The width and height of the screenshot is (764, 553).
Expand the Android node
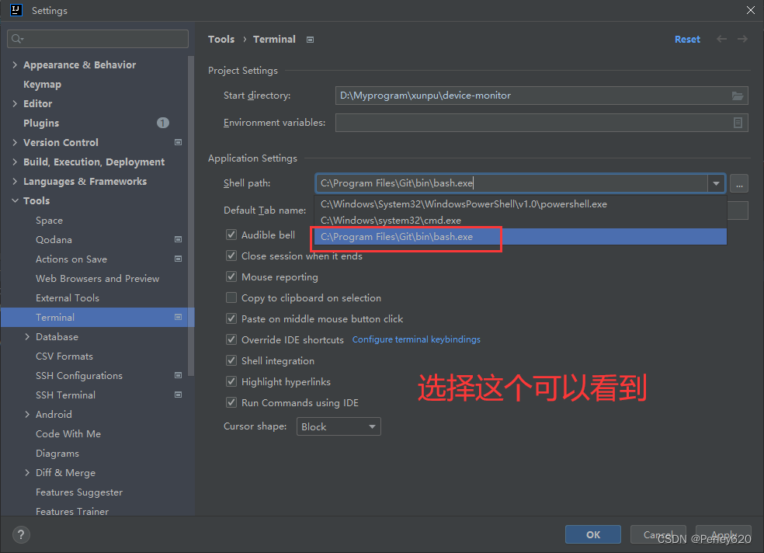click(x=27, y=414)
